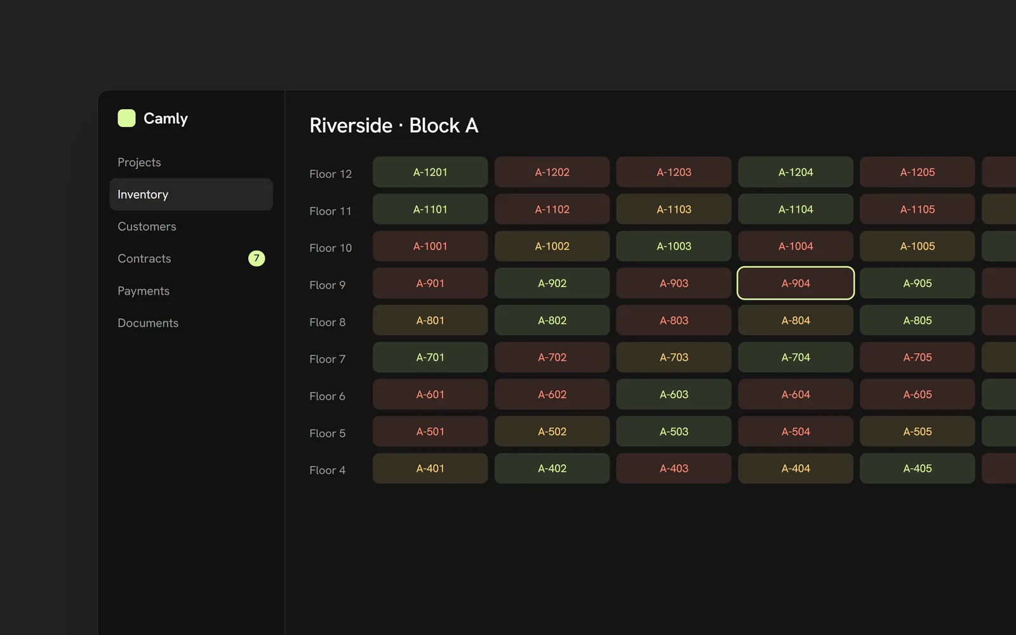Image resolution: width=1016 pixels, height=635 pixels.
Task: Click the Camly logo icon
Action: point(126,118)
